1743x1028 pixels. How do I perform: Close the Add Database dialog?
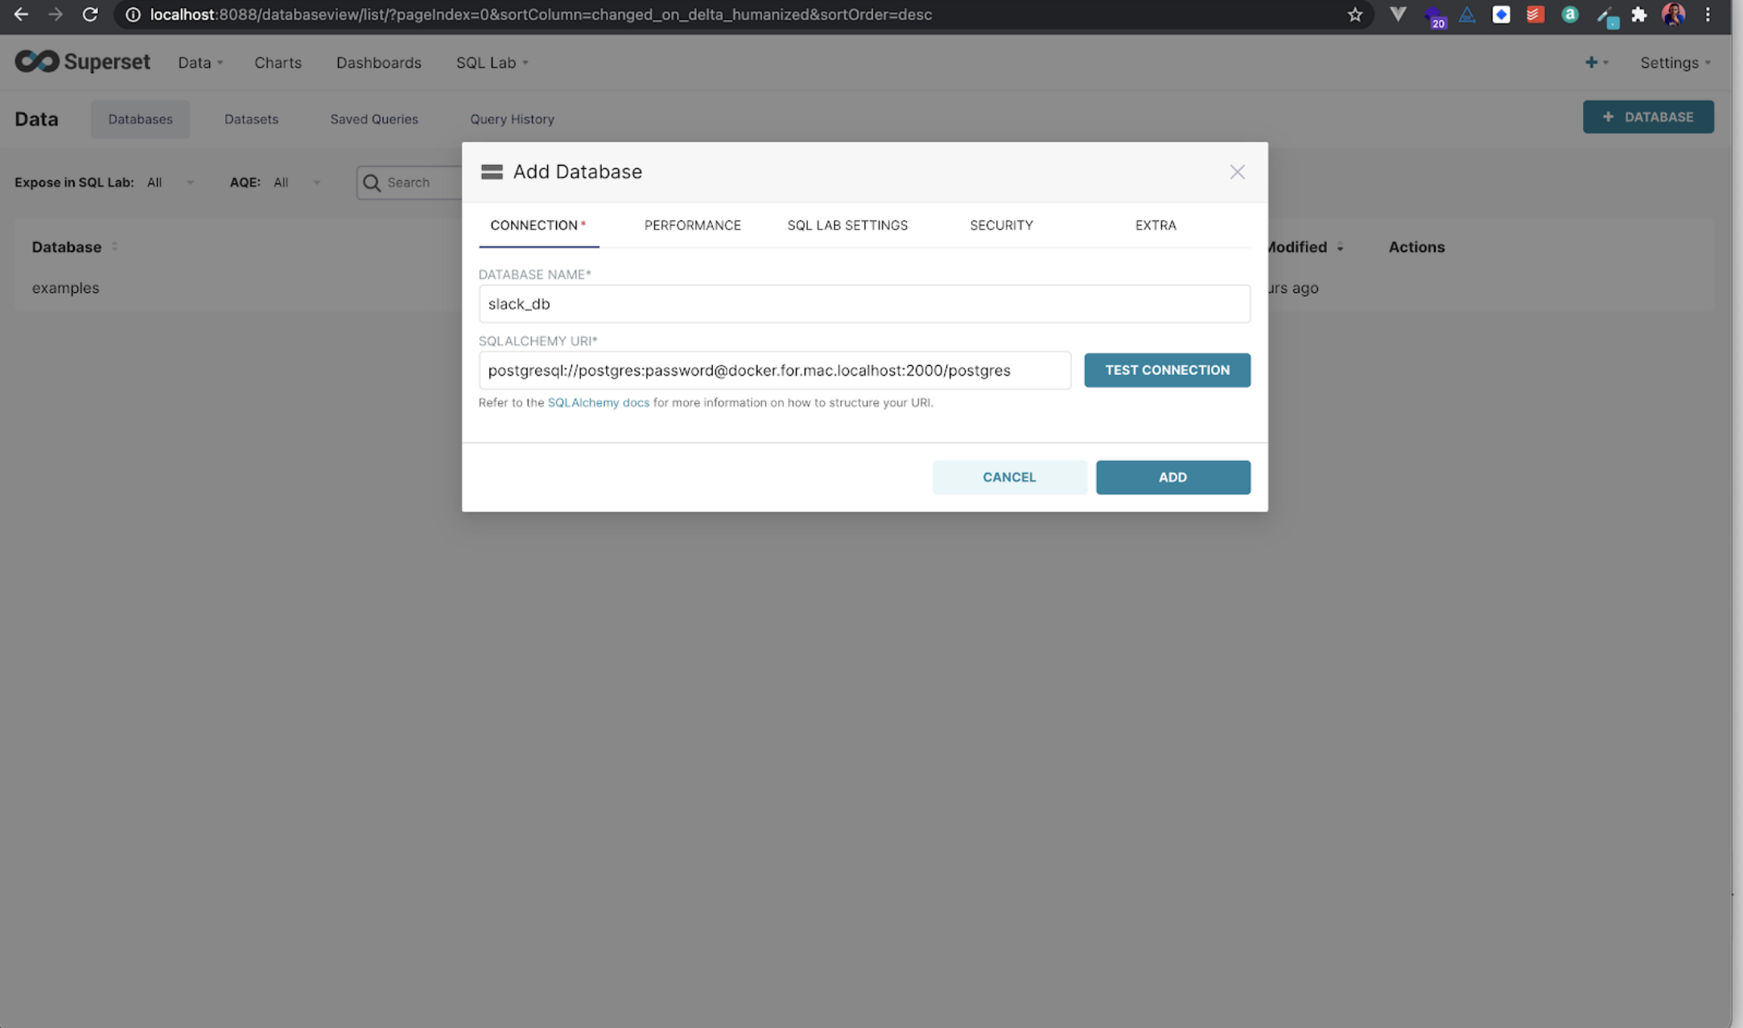tap(1237, 172)
